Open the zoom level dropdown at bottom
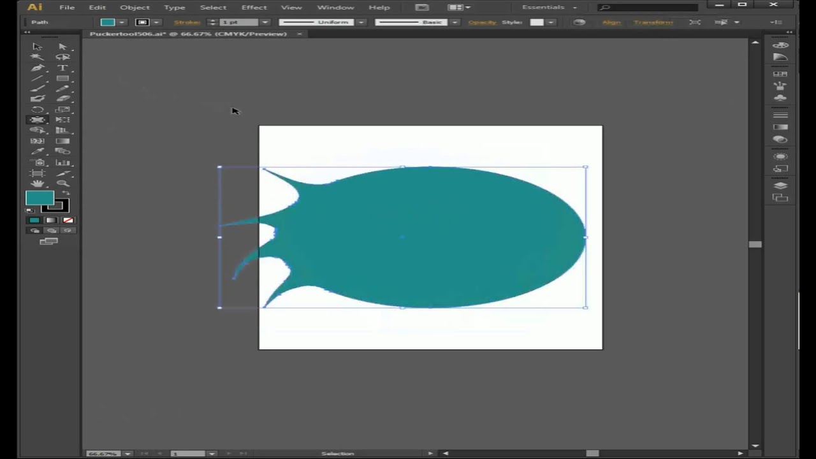The height and width of the screenshot is (459, 816). coord(127,453)
